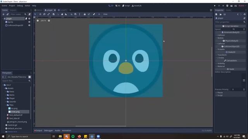Add a new scene tab with plus
Screen dimensions: 248x139
click(x=70, y=10)
